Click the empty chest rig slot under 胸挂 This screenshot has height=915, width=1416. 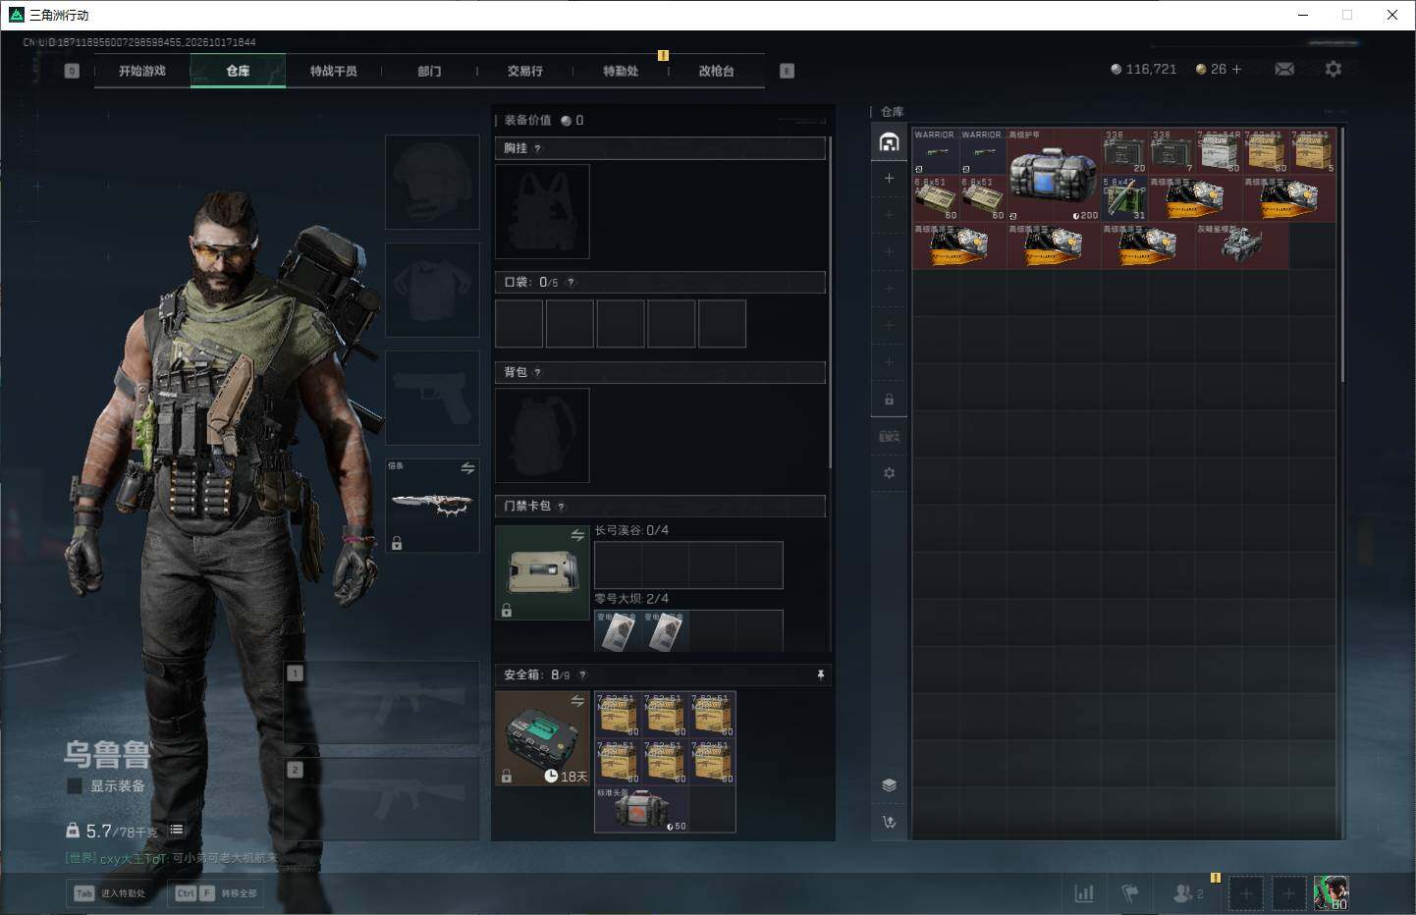click(542, 211)
